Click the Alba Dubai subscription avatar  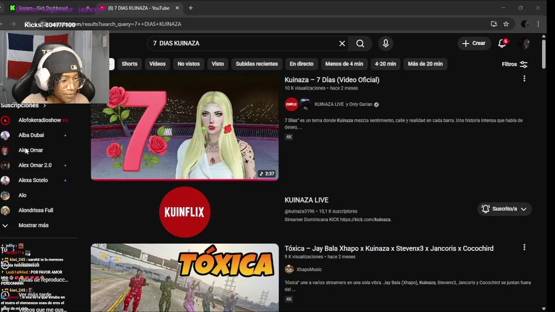5,135
